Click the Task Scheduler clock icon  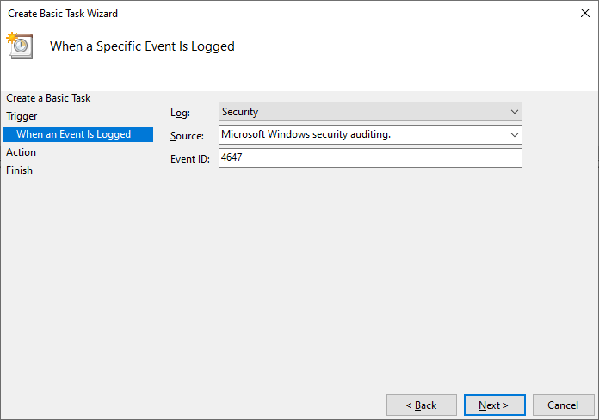(x=20, y=46)
